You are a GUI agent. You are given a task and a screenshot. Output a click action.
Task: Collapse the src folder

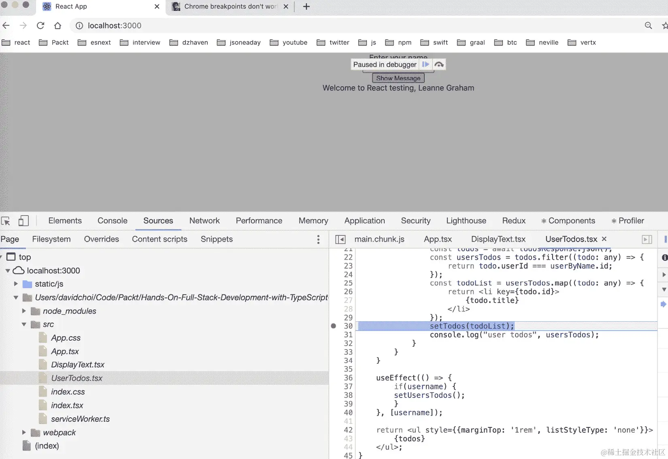click(24, 325)
